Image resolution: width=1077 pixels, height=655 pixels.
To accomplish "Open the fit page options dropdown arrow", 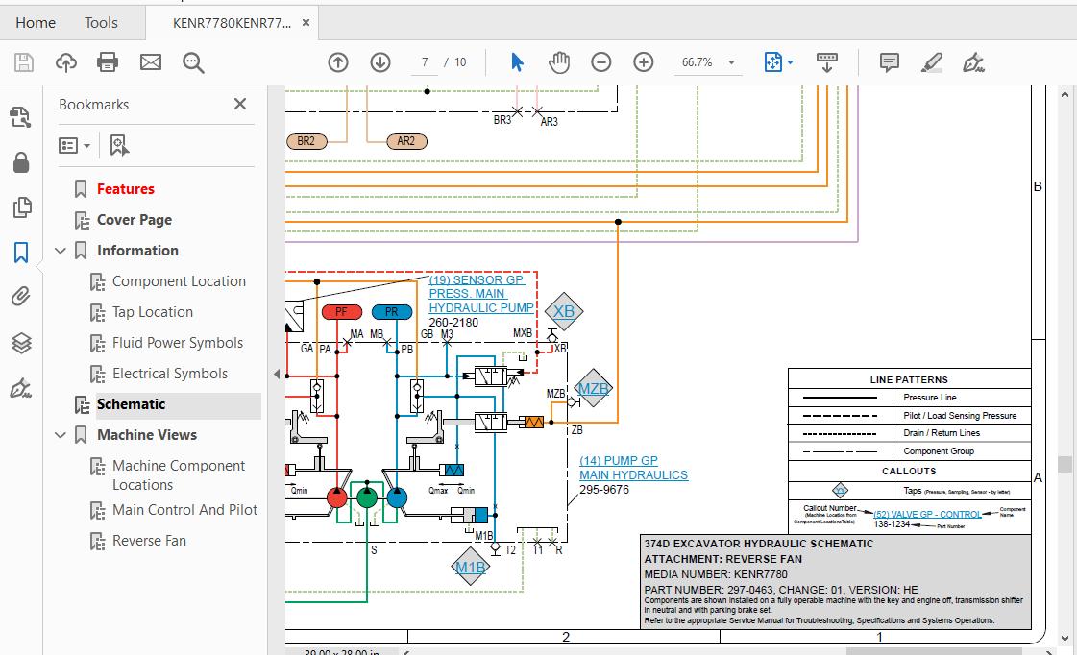I will [790, 62].
